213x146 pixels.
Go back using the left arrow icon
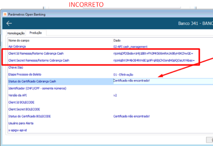(x=9, y=23)
